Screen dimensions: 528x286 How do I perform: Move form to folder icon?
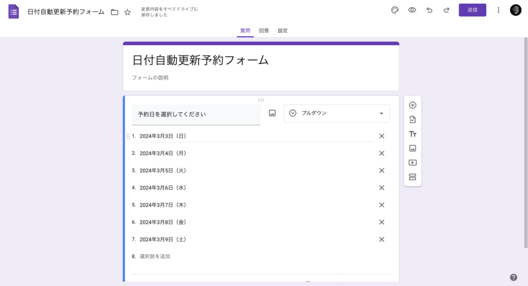coord(114,12)
